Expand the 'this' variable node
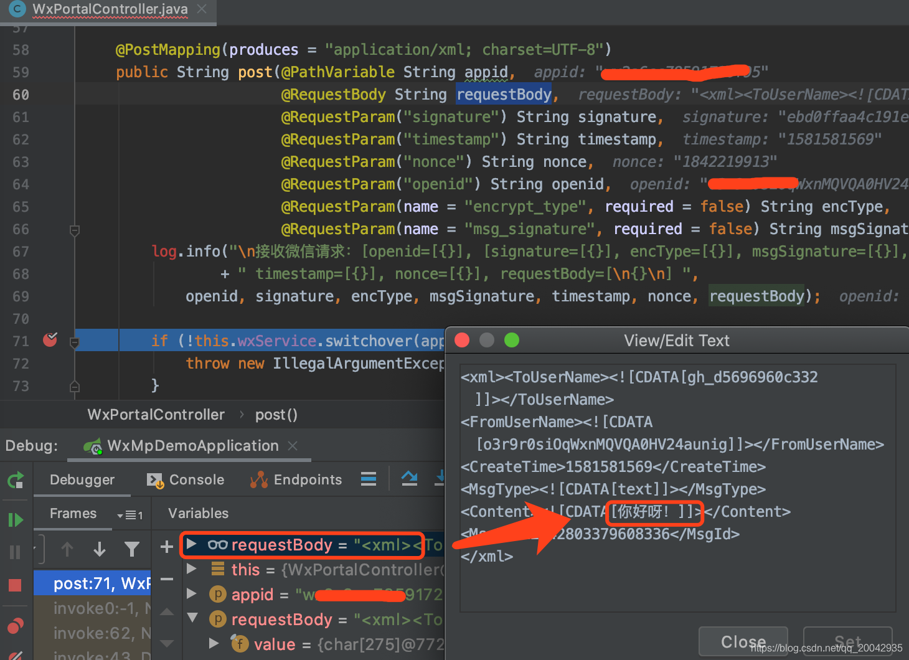909x660 pixels. click(191, 568)
